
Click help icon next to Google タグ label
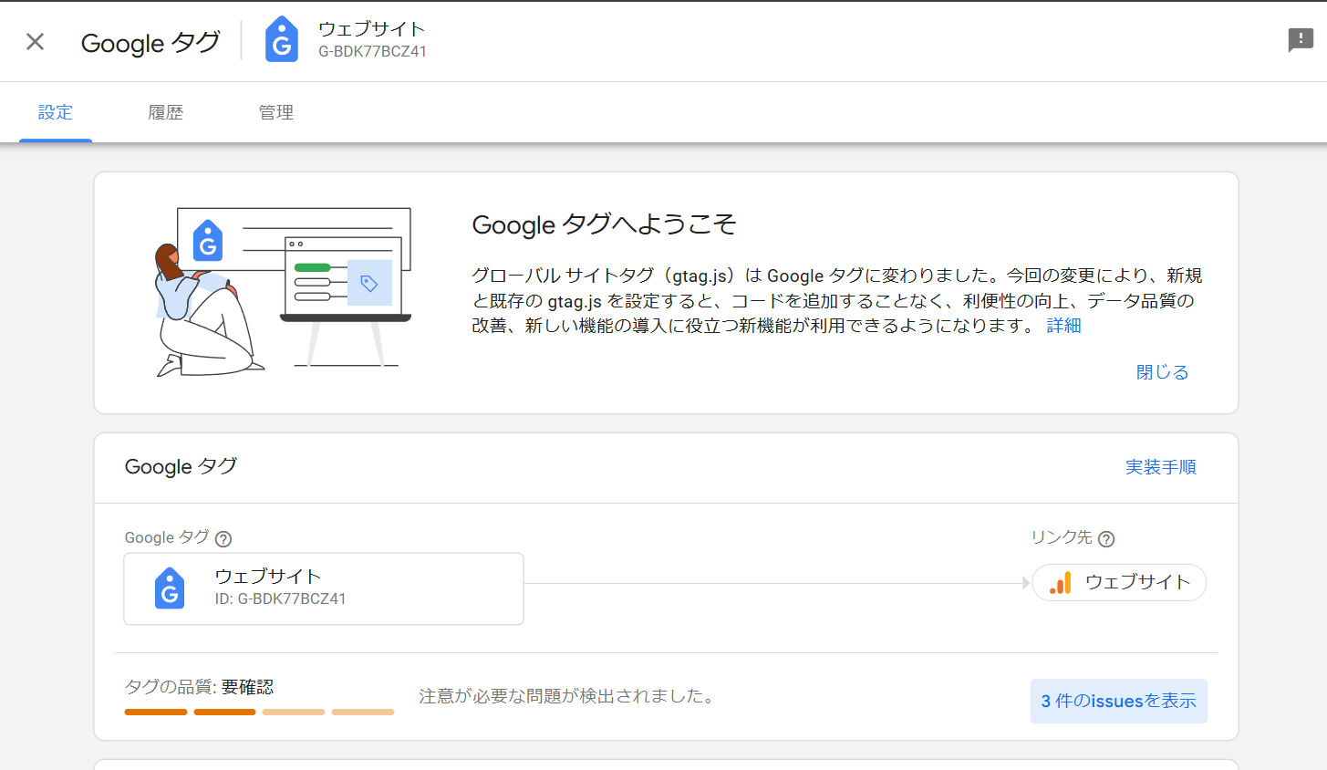coord(223,539)
